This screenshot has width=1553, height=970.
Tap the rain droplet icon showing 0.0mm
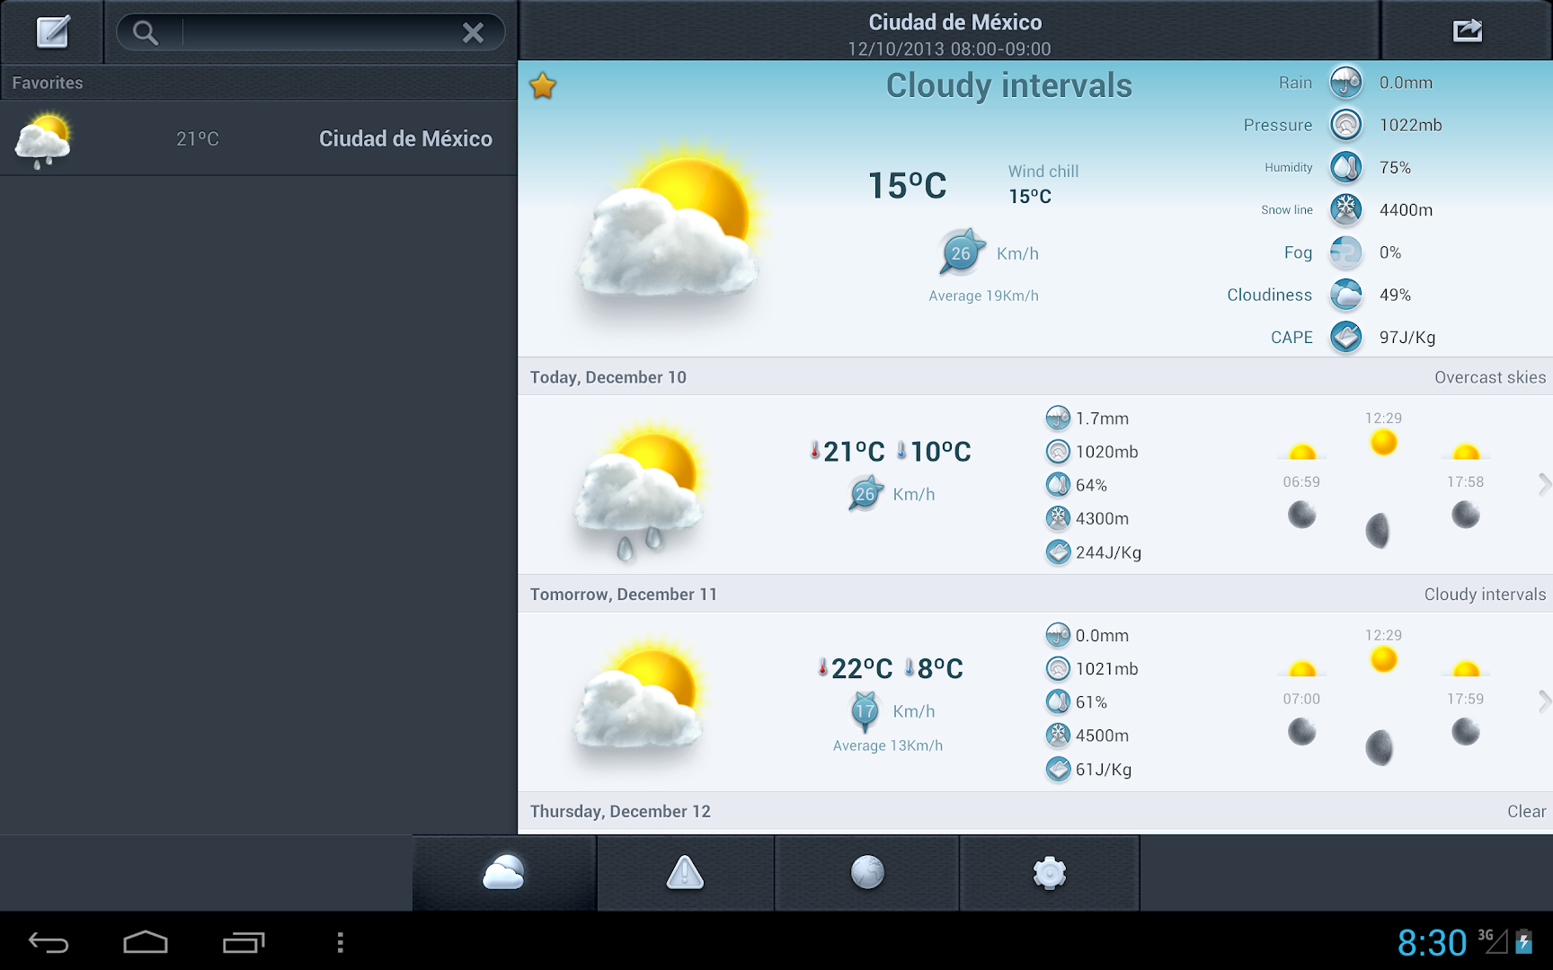pyautogui.click(x=1345, y=82)
